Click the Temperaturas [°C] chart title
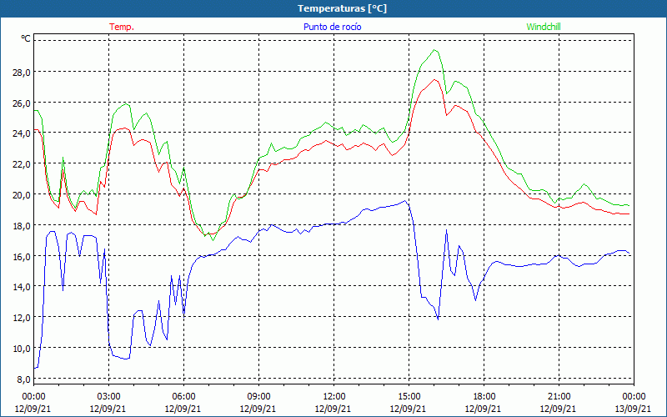667x417 pixels. [x=342, y=8]
